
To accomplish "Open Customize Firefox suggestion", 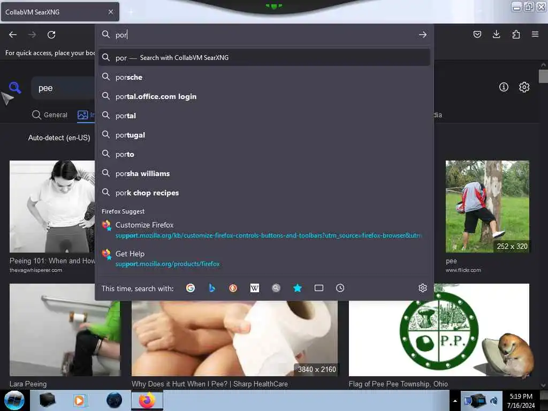I will [x=264, y=230].
